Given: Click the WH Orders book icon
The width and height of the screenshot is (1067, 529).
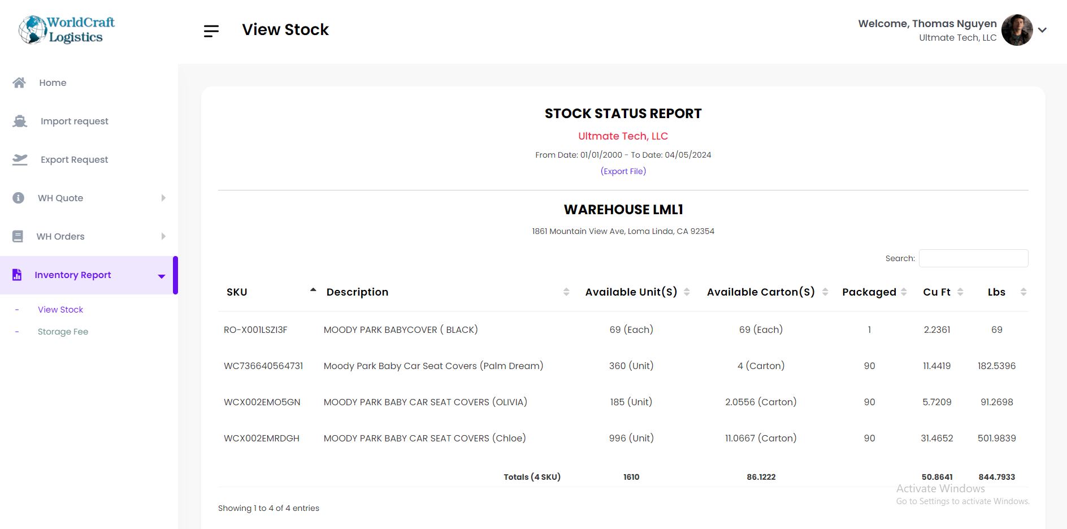Looking at the screenshot, I should pyautogui.click(x=18, y=236).
